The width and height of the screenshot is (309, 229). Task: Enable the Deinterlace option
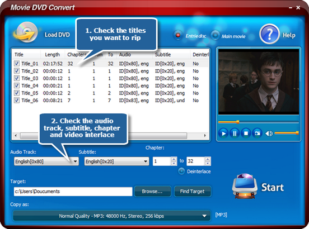(181, 171)
